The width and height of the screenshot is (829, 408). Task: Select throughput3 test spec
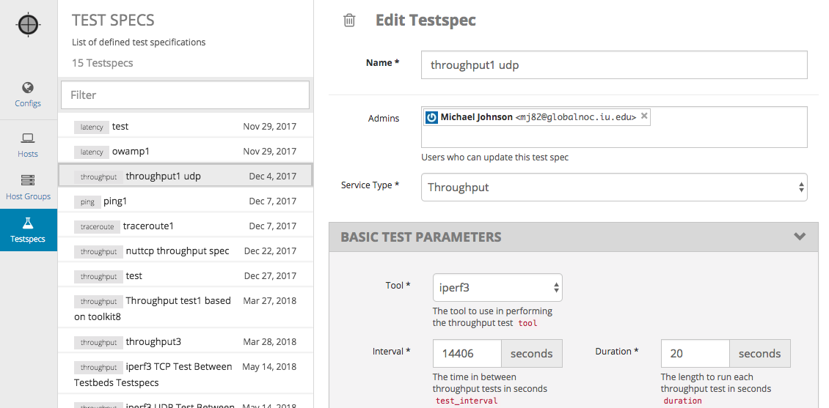(x=185, y=342)
